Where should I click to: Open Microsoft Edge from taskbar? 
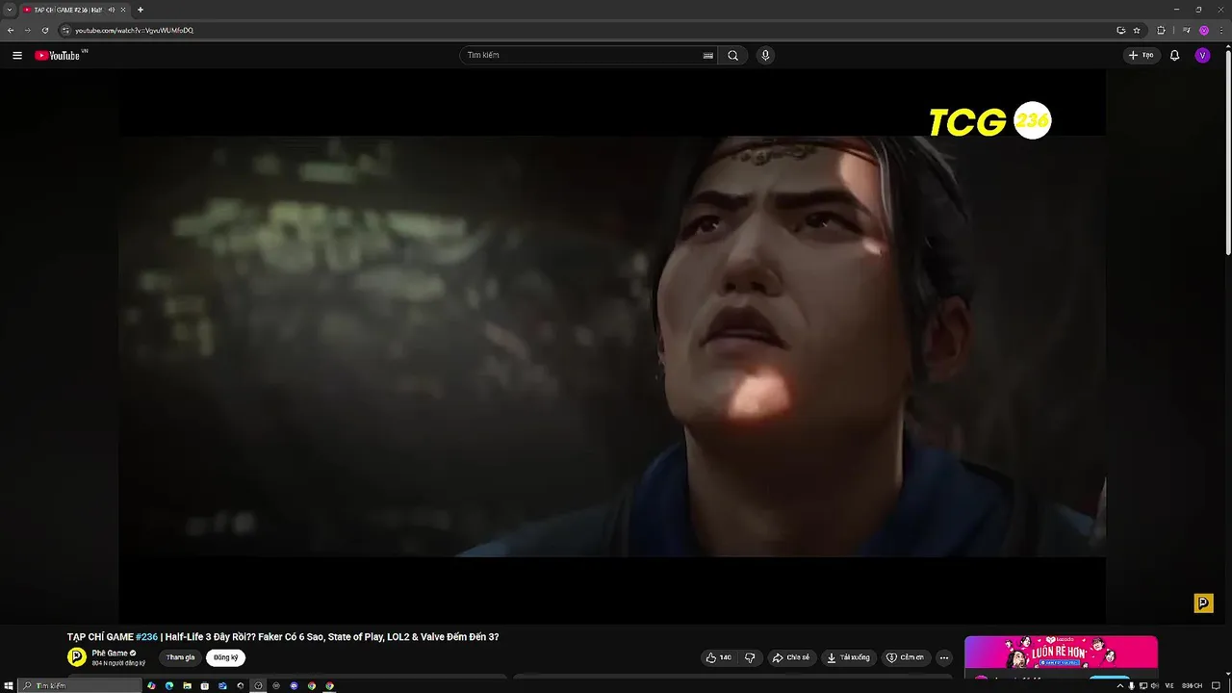click(x=169, y=686)
